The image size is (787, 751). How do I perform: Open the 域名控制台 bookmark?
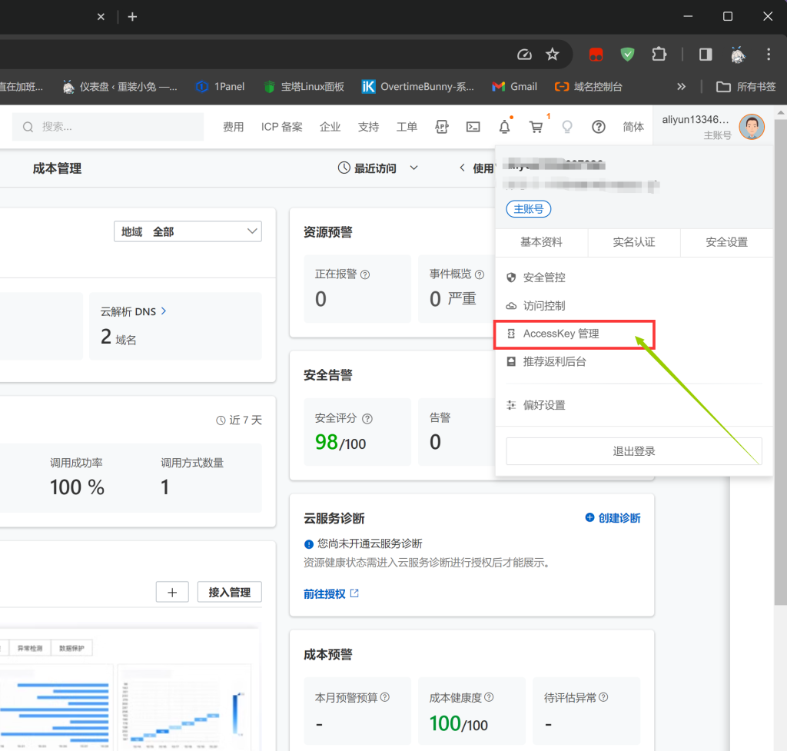[588, 86]
